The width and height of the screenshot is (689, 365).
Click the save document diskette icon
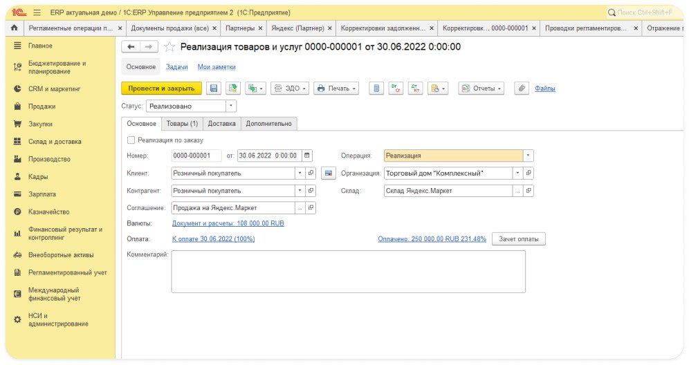click(x=213, y=88)
